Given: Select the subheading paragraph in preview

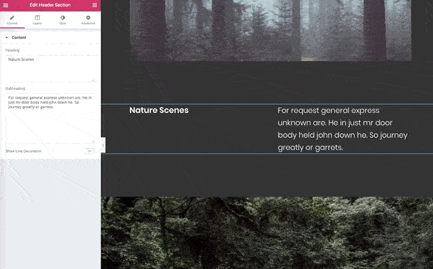Looking at the screenshot, I should pyautogui.click(x=342, y=129).
